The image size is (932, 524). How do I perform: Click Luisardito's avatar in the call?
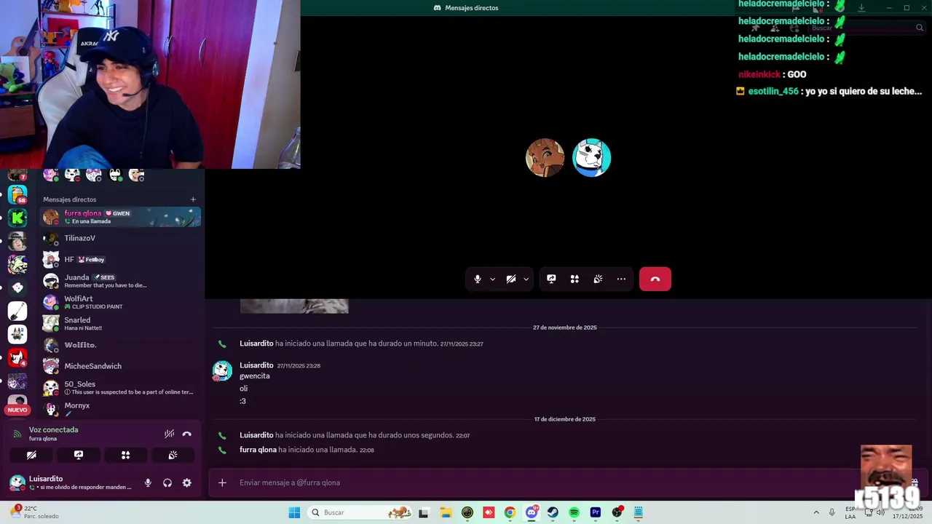coord(591,157)
